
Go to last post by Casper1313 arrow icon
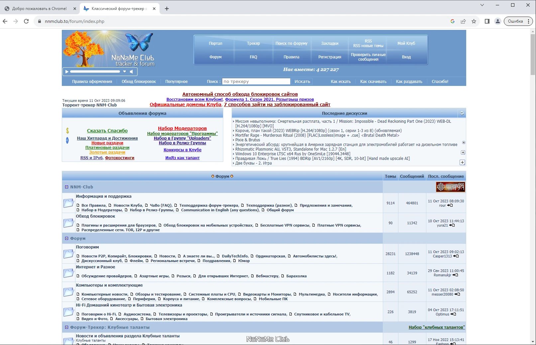456,256
